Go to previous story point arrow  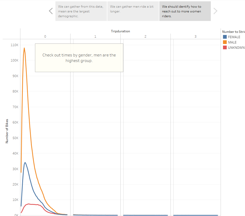[x=51, y=11]
